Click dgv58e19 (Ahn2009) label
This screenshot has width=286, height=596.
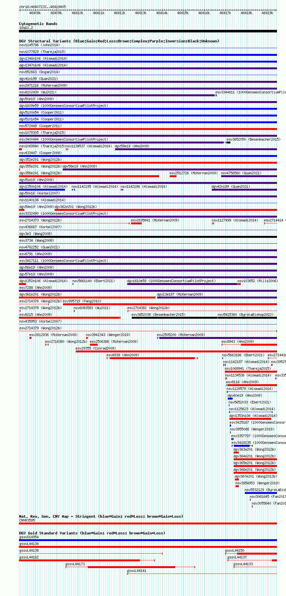pos(80,166)
